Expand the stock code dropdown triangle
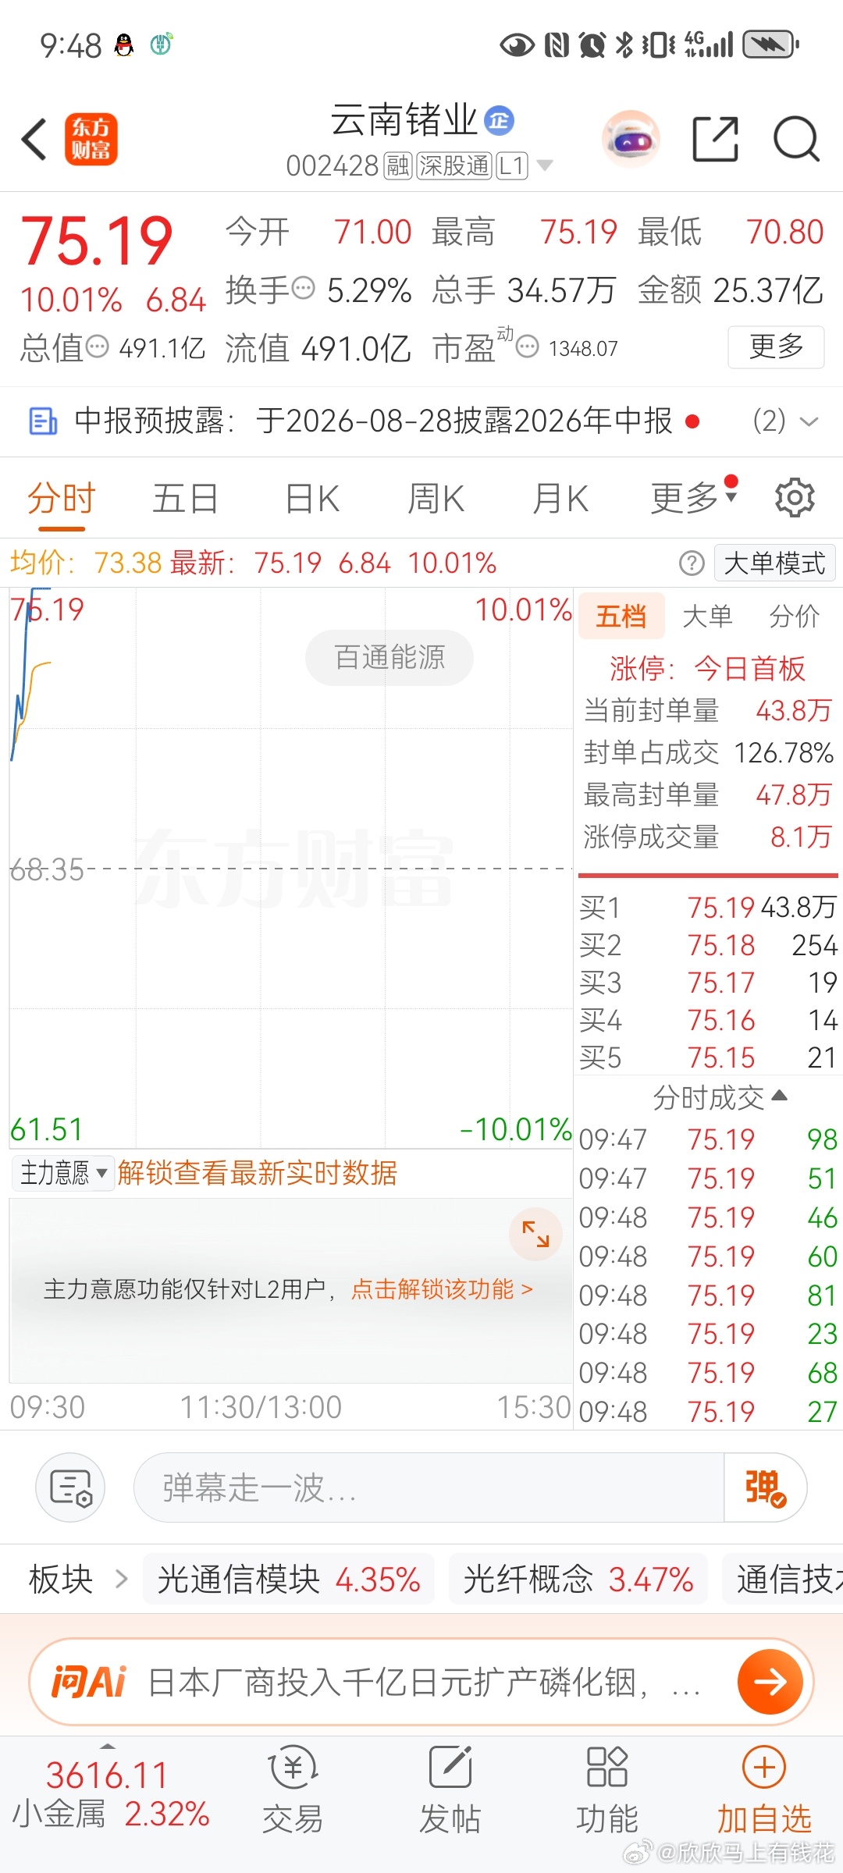This screenshot has height=1873, width=843. (x=545, y=165)
